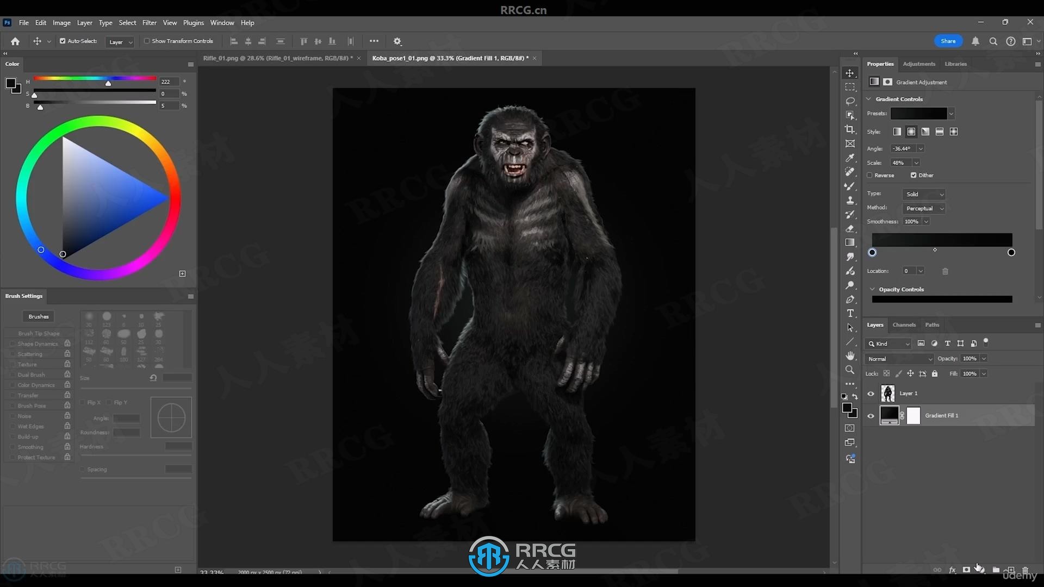Hide Layer 1 with its eye icon
This screenshot has width=1044, height=587.
871,394
